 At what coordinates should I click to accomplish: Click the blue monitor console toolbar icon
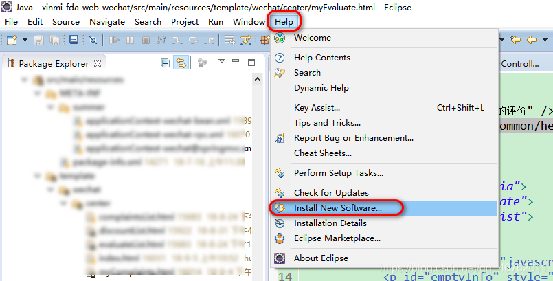coord(74,39)
